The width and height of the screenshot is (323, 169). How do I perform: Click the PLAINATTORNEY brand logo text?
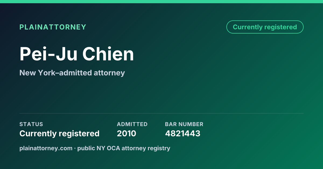click(53, 27)
